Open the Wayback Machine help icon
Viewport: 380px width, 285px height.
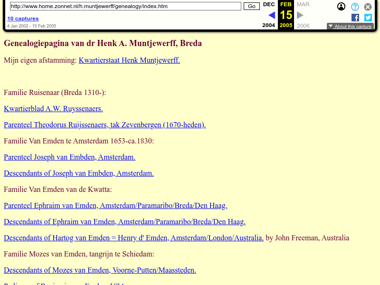(x=354, y=7)
